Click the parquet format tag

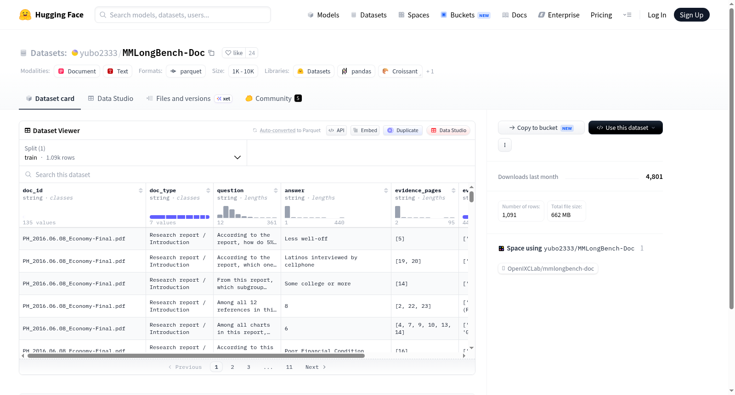click(x=186, y=71)
